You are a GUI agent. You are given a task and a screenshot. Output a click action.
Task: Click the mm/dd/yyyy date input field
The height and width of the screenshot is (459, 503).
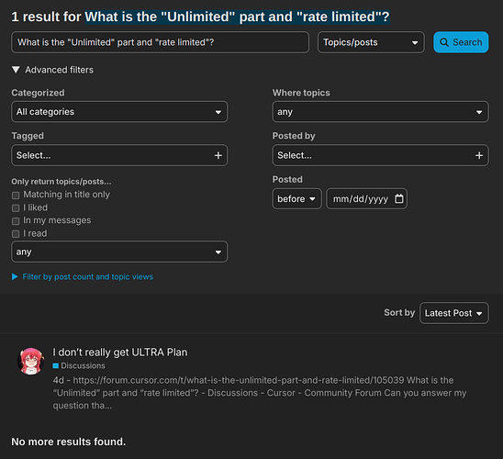366,198
